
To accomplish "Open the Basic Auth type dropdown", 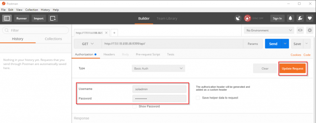I will (x=158, y=69).
